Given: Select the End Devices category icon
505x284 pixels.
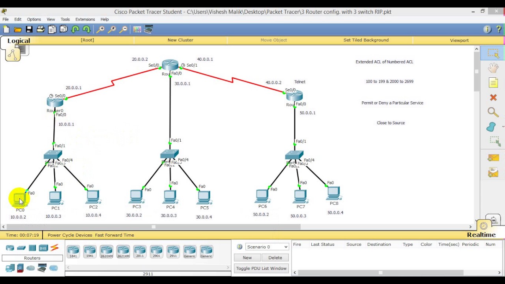Looking at the screenshot, I should (x=10, y=268).
